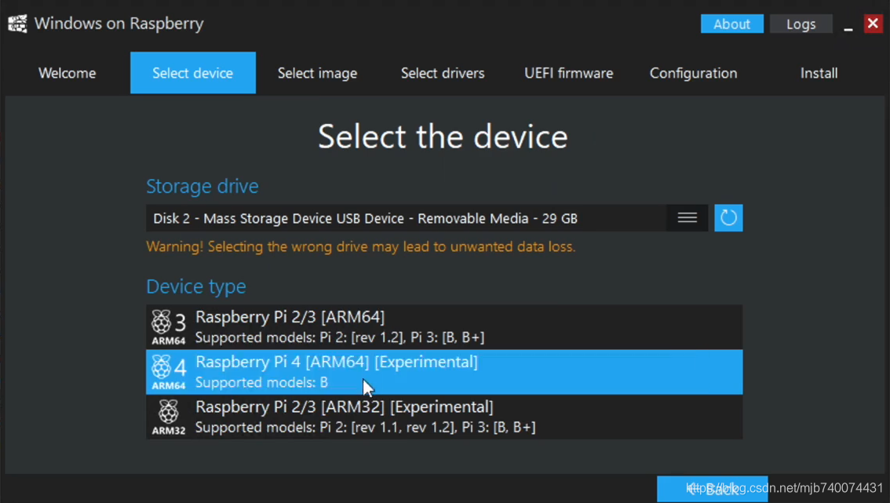Open the UEFI firmware tab
Viewport: 890px width, 503px height.
click(x=569, y=73)
